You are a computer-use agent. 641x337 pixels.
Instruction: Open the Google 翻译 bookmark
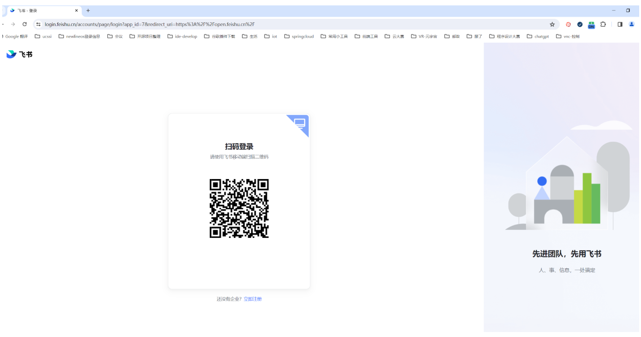coord(15,36)
